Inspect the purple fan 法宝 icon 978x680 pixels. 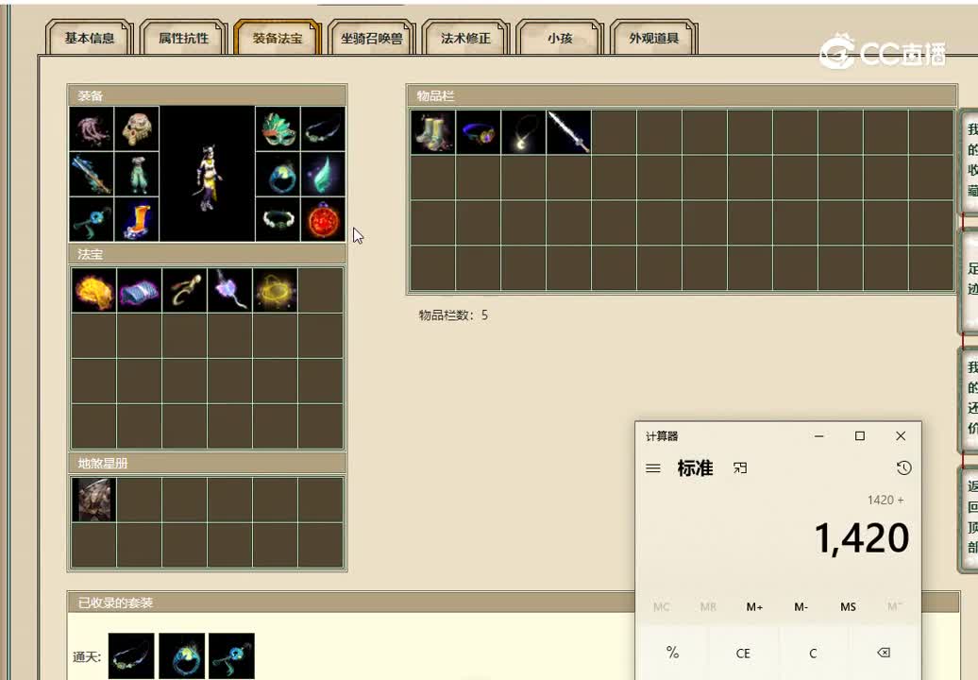coord(230,290)
